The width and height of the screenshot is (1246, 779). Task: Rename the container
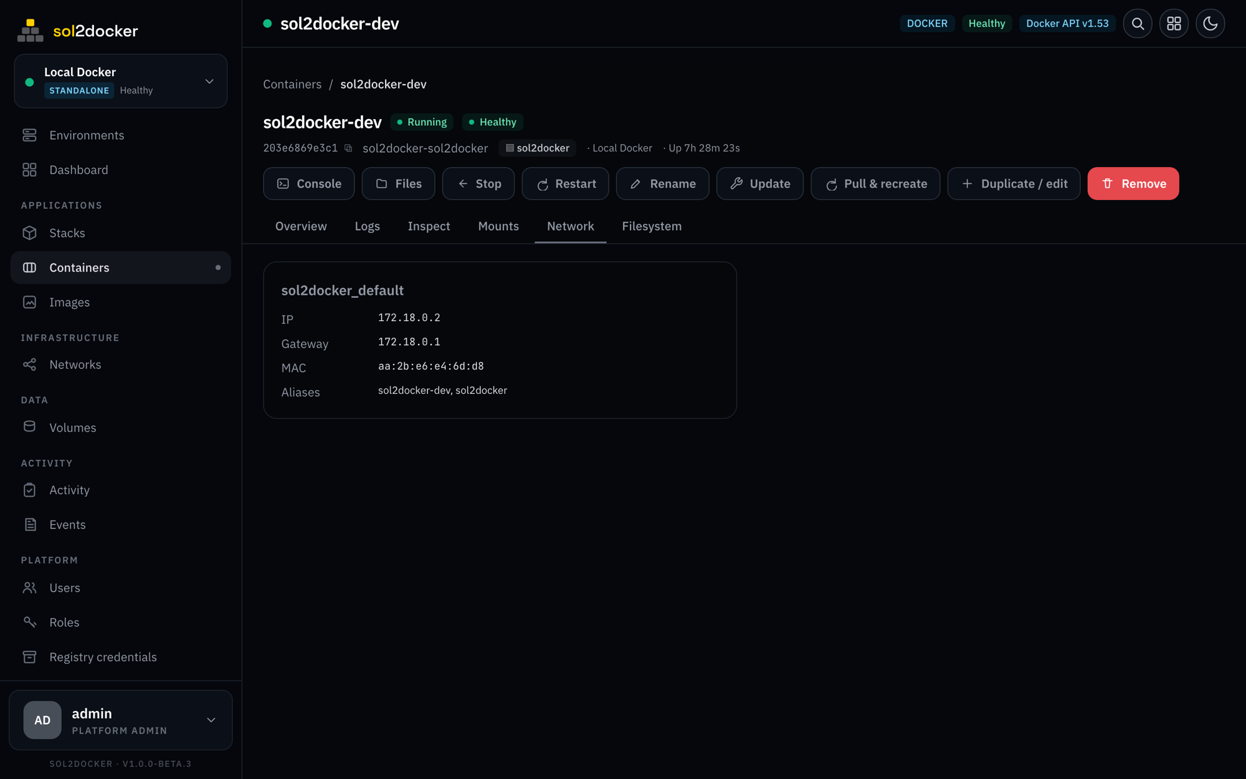click(662, 183)
